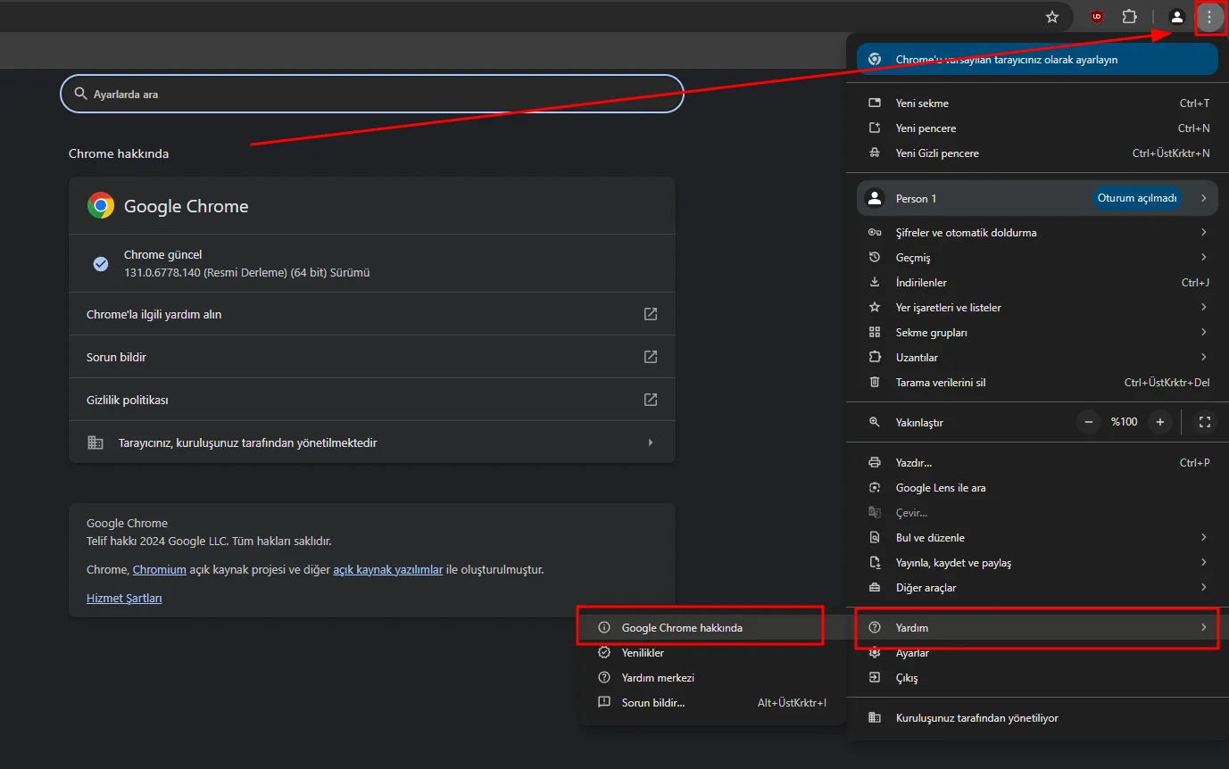This screenshot has width=1229, height=769.
Task: Click the info icon beside Google Chrome hakkında
Action: pyautogui.click(x=604, y=628)
